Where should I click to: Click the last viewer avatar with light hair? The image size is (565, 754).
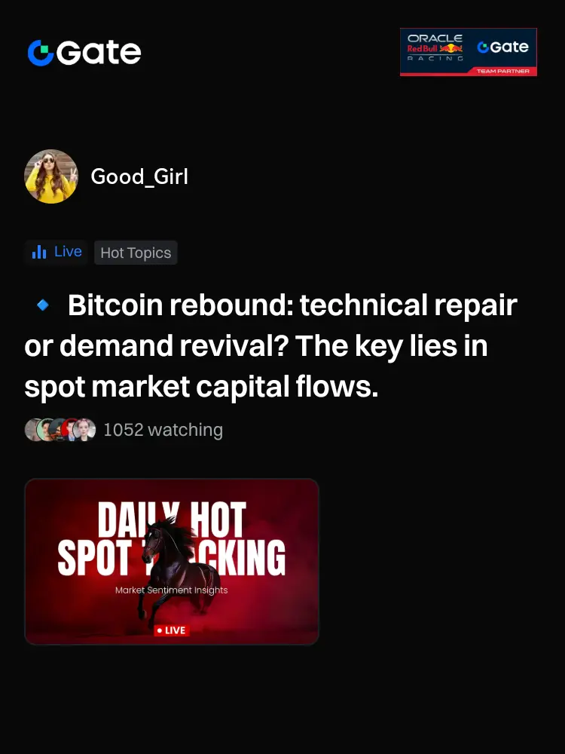[x=84, y=430]
